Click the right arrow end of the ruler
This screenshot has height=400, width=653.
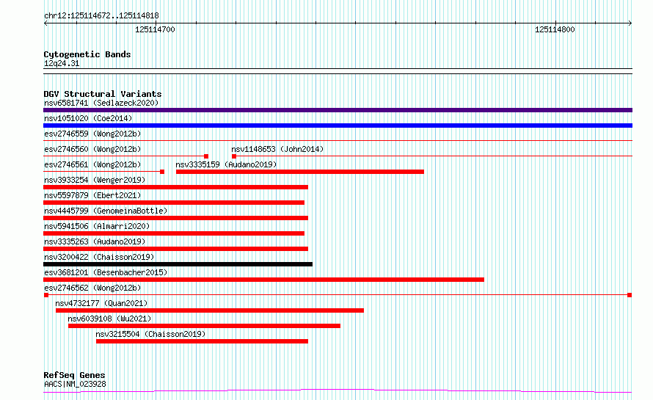(x=630, y=23)
